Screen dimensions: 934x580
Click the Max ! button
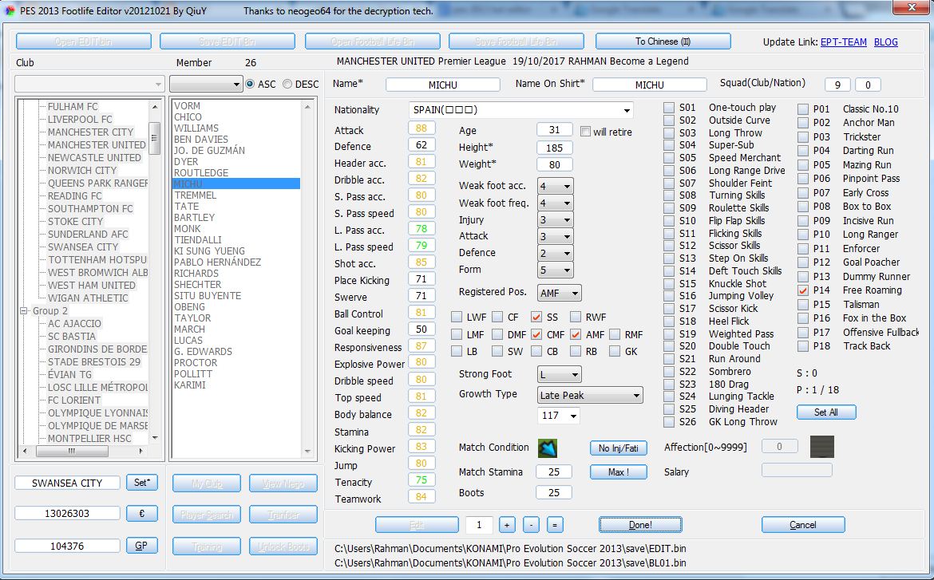click(x=619, y=471)
